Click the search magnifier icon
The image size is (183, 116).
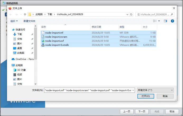[x=172, y=15]
